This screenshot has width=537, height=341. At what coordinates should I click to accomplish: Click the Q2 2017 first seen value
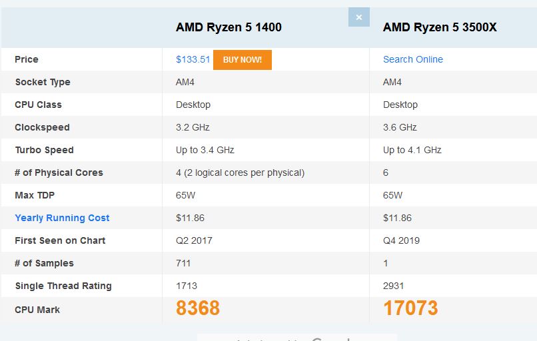(194, 240)
